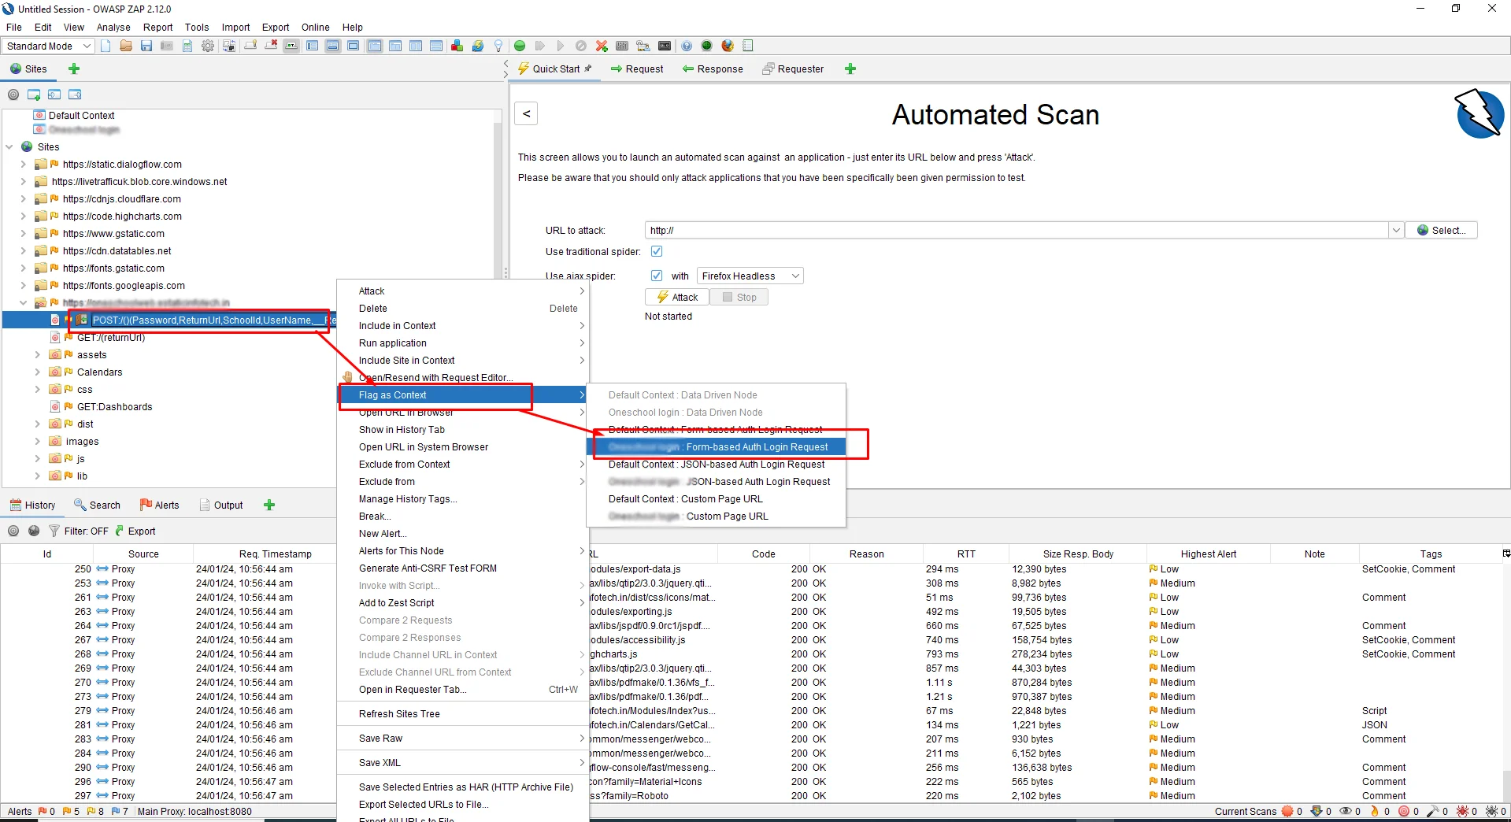Expand the assets folder in Sites tree

(37, 355)
